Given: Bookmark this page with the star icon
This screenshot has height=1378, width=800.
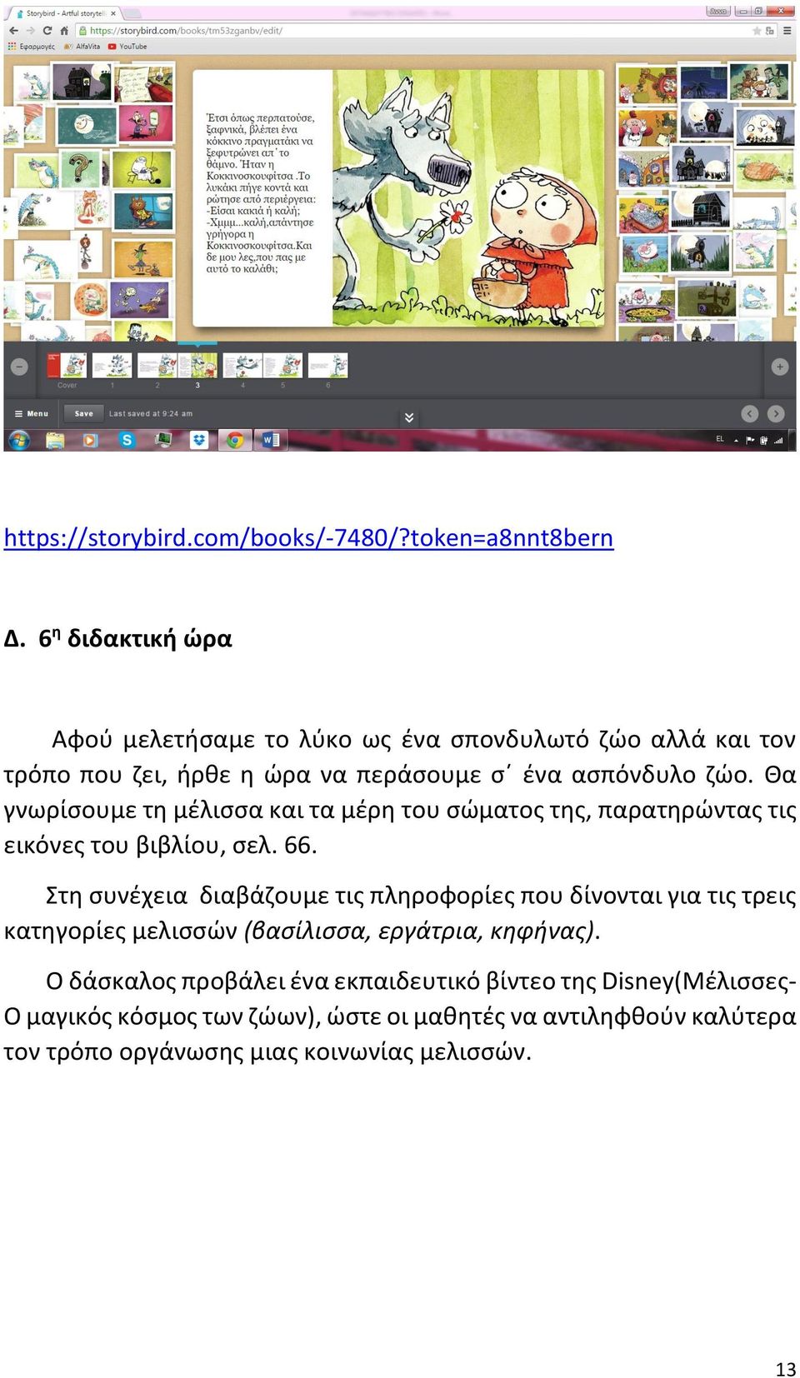Looking at the screenshot, I should coord(757,31).
